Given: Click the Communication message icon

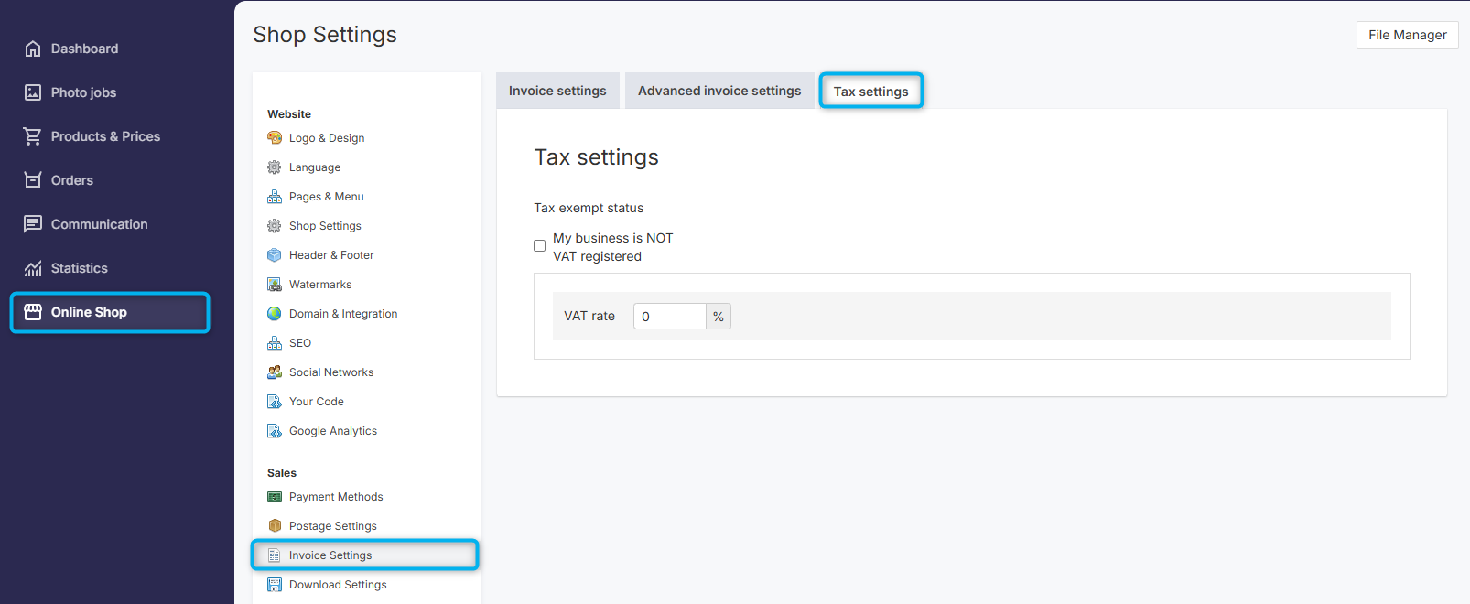Looking at the screenshot, I should point(33,224).
